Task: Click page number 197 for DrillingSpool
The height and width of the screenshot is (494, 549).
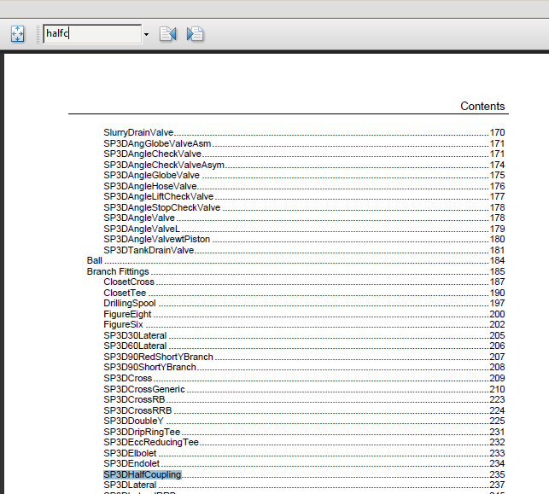Action: click(x=497, y=303)
